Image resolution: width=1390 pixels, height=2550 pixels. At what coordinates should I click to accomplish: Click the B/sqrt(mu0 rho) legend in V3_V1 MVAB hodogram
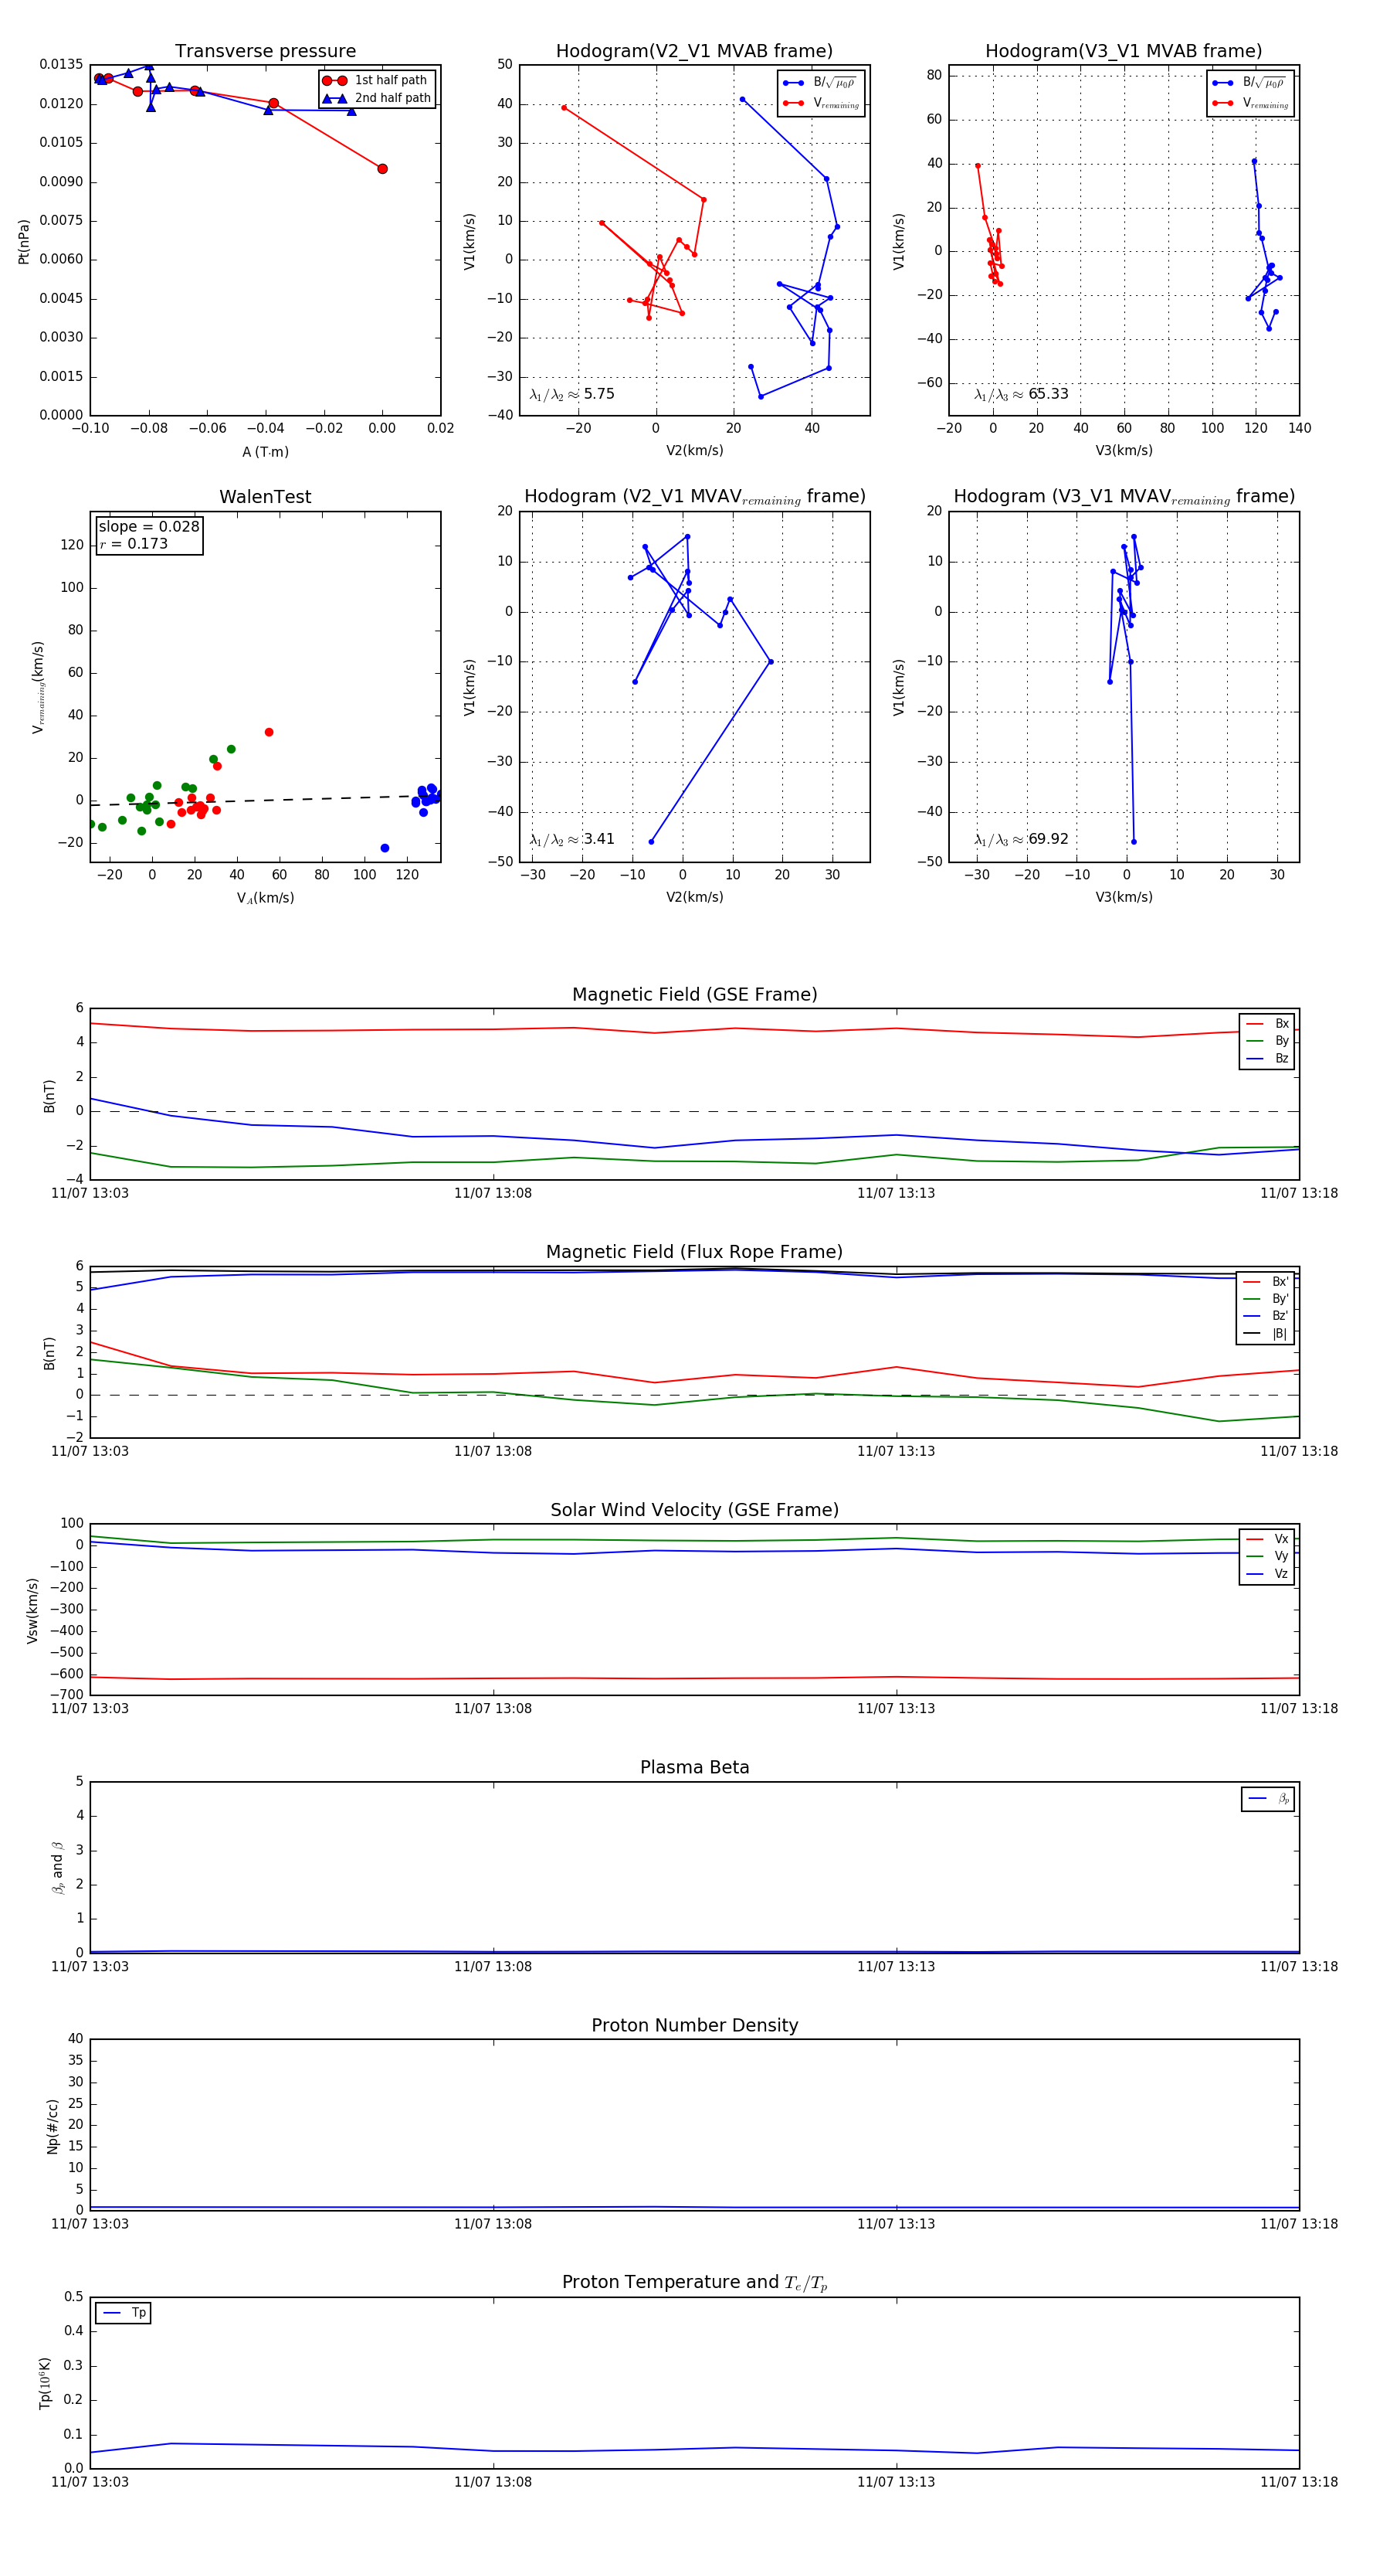click(1249, 83)
